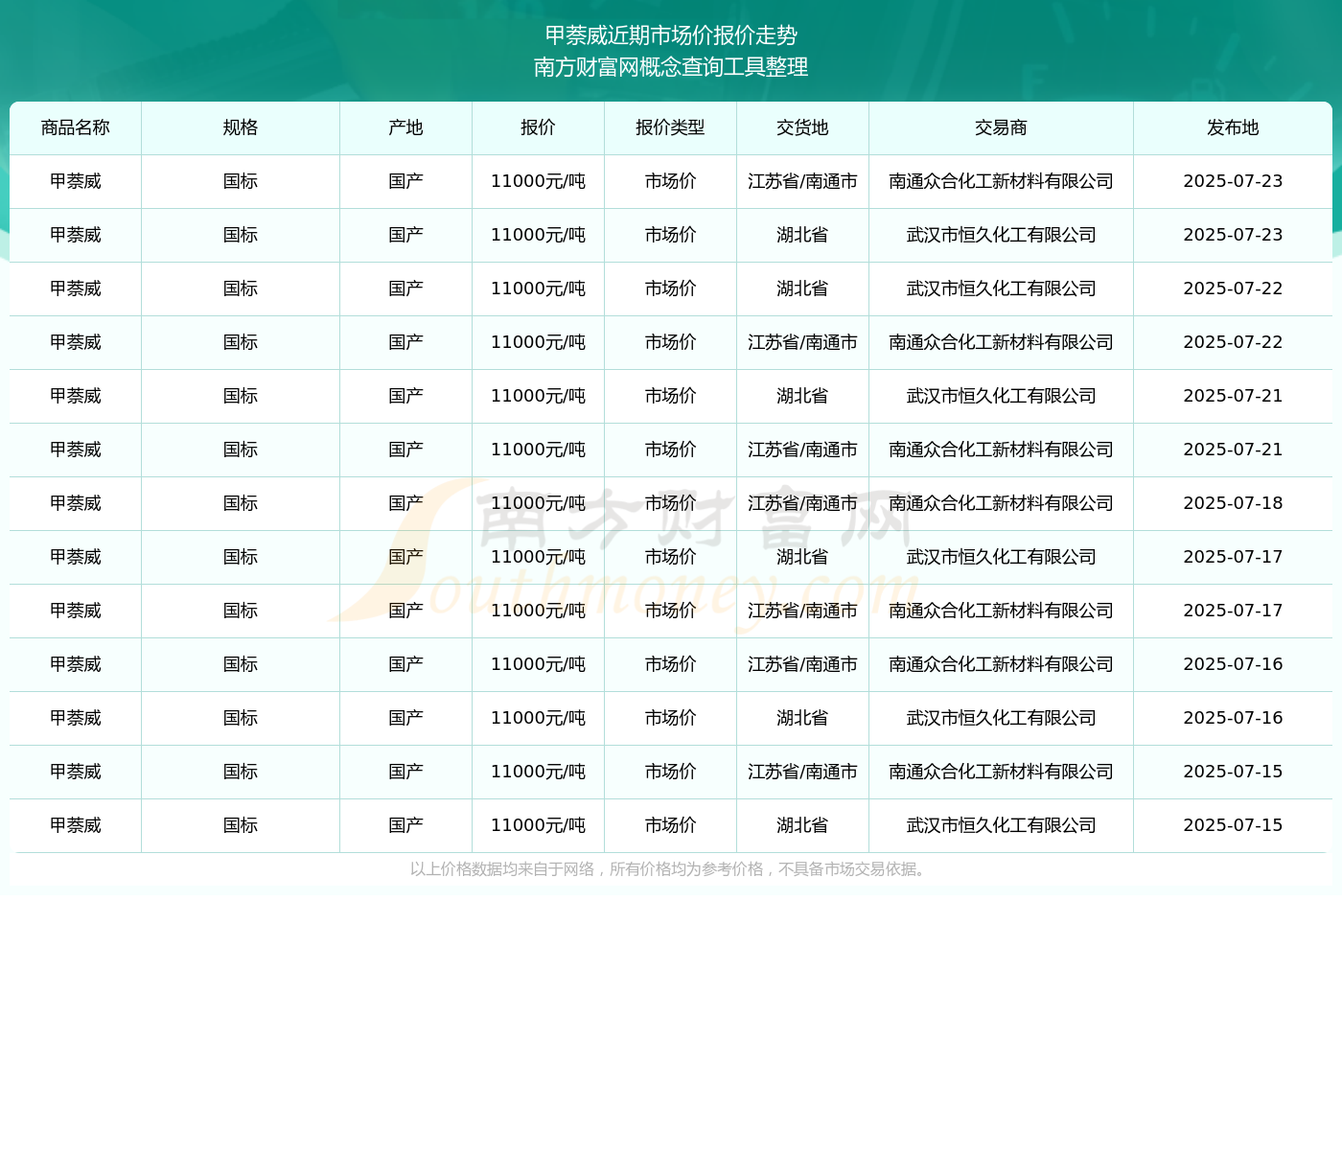The width and height of the screenshot is (1342, 1155).
Task: Click 南通众合化工新材料有限公司 in the 2025-07-16 row
Action: click(x=1001, y=664)
